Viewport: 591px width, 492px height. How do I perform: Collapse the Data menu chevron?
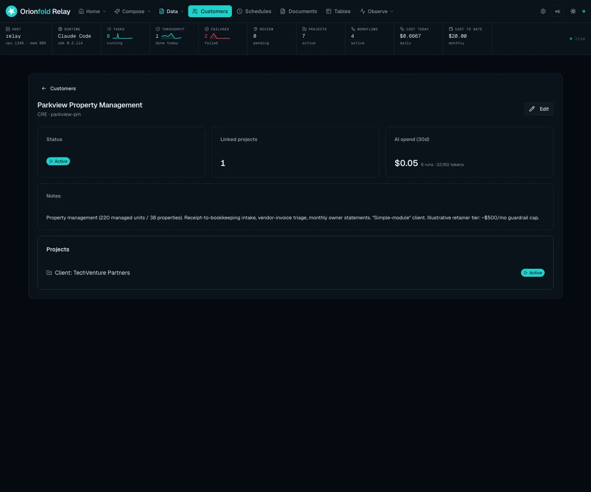(182, 11)
